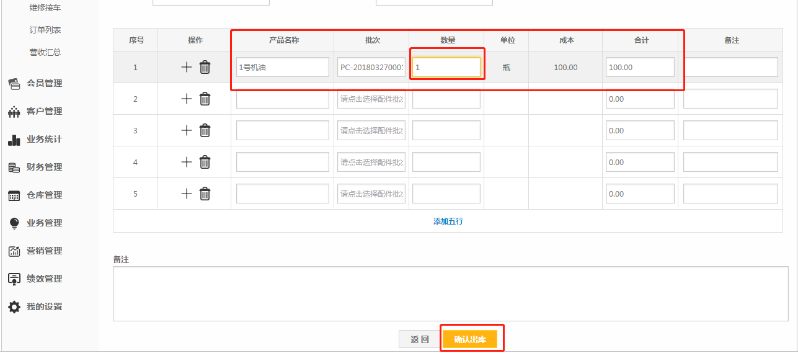
Task: Remove row 4 using trash icon
Action: pyautogui.click(x=205, y=162)
